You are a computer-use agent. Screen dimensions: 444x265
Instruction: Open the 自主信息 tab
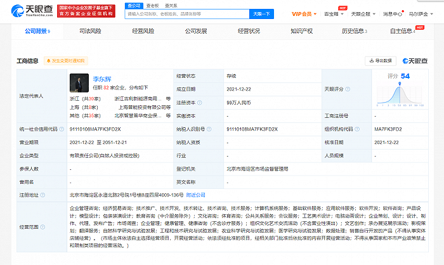tap(403, 31)
